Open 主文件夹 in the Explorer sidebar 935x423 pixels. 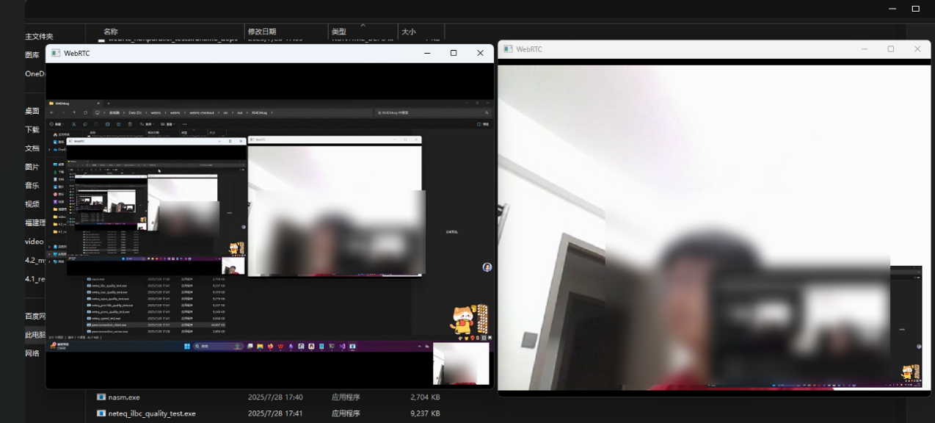click(x=39, y=37)
